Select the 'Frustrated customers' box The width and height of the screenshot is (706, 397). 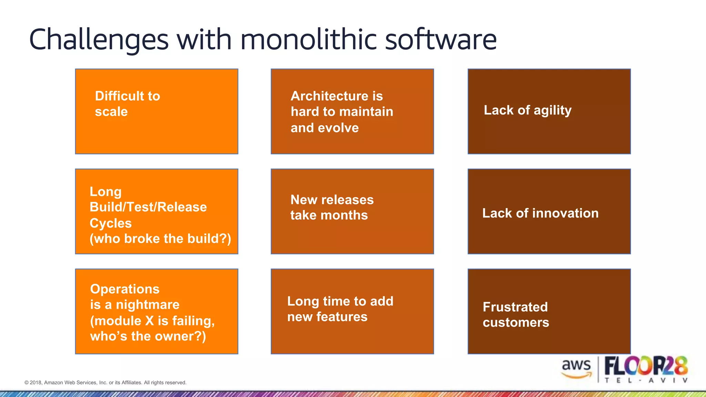pos(549,311)
